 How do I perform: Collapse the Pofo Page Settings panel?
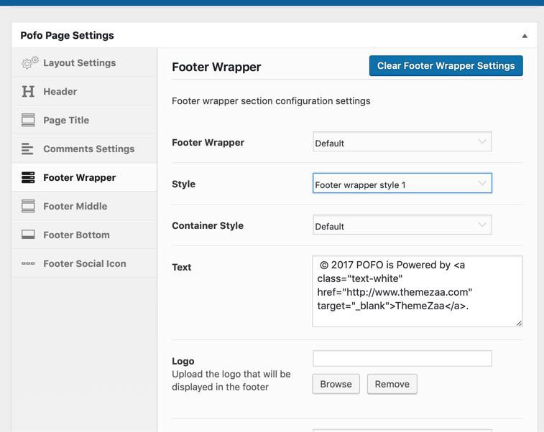pos(525,36)
